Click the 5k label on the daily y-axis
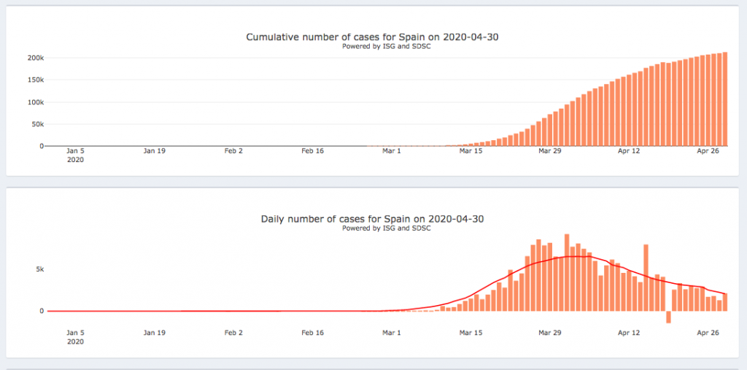Screen dimensions: 747x370 (39, 269)
